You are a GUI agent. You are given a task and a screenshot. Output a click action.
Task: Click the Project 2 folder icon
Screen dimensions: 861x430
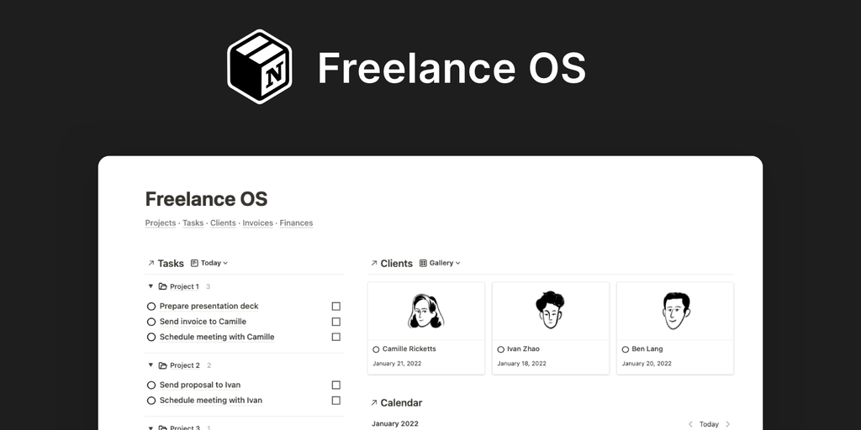[163, 365]
